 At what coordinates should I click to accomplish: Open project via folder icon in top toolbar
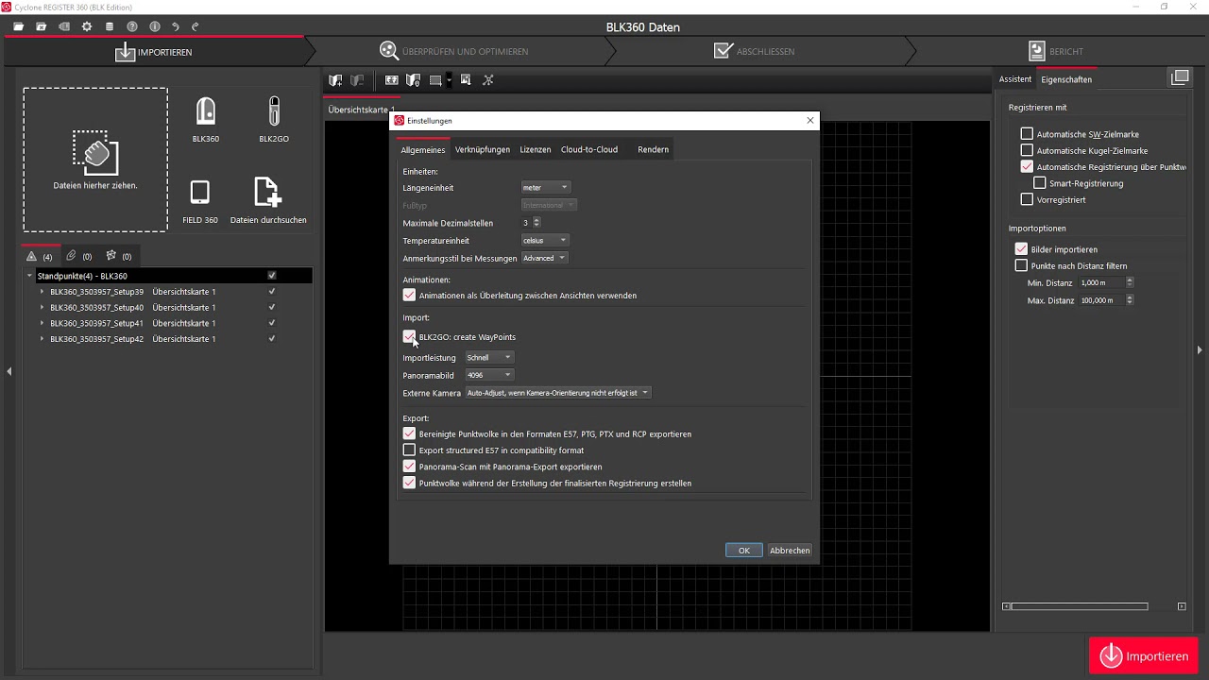[x=18, y=26]
